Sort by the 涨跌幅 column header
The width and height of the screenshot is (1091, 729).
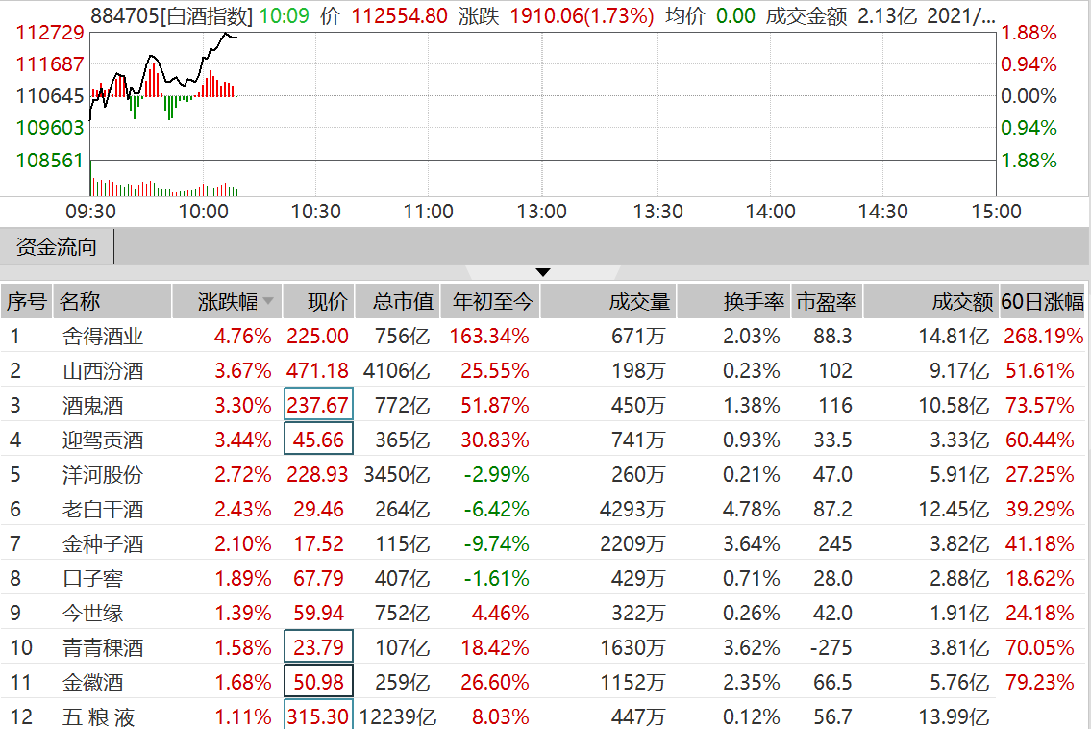click(227, 301)
